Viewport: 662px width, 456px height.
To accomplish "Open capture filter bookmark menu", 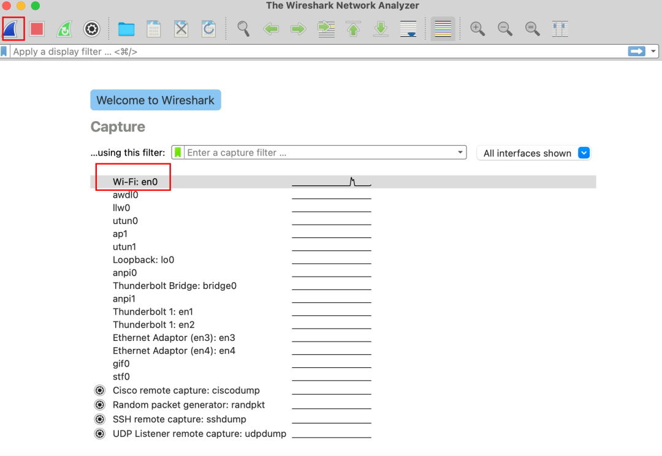I will 178,152.
